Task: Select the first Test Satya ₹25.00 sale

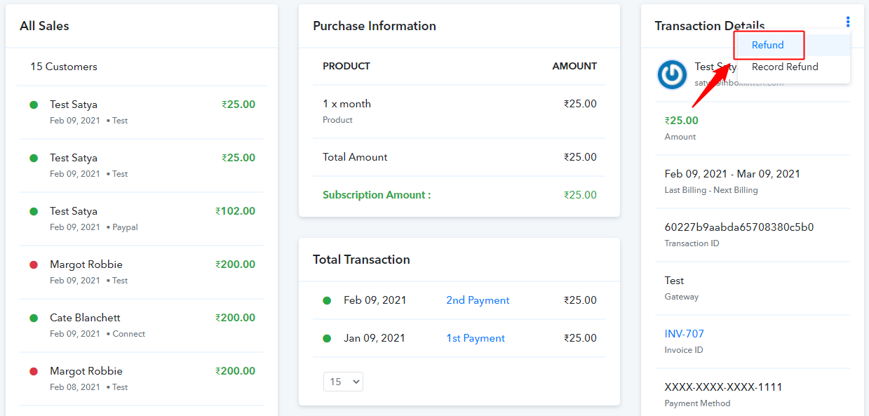Action: (x=140, y=112)
